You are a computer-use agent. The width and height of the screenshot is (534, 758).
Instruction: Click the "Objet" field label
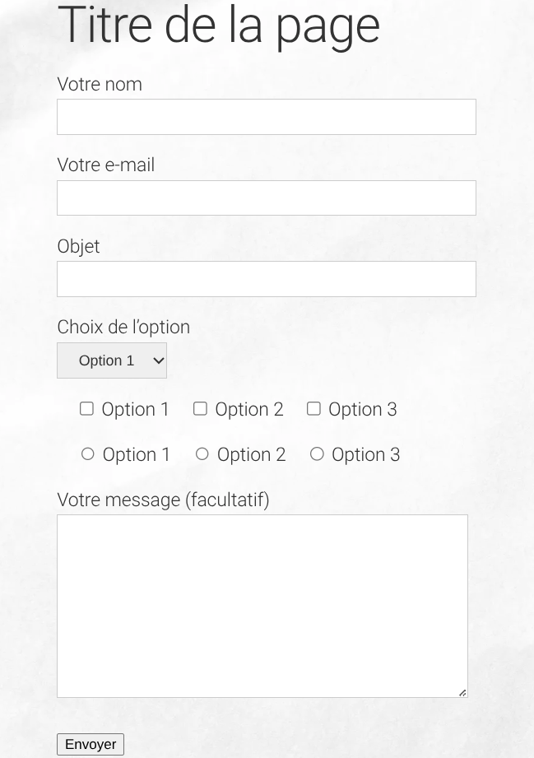coord(78,246)
